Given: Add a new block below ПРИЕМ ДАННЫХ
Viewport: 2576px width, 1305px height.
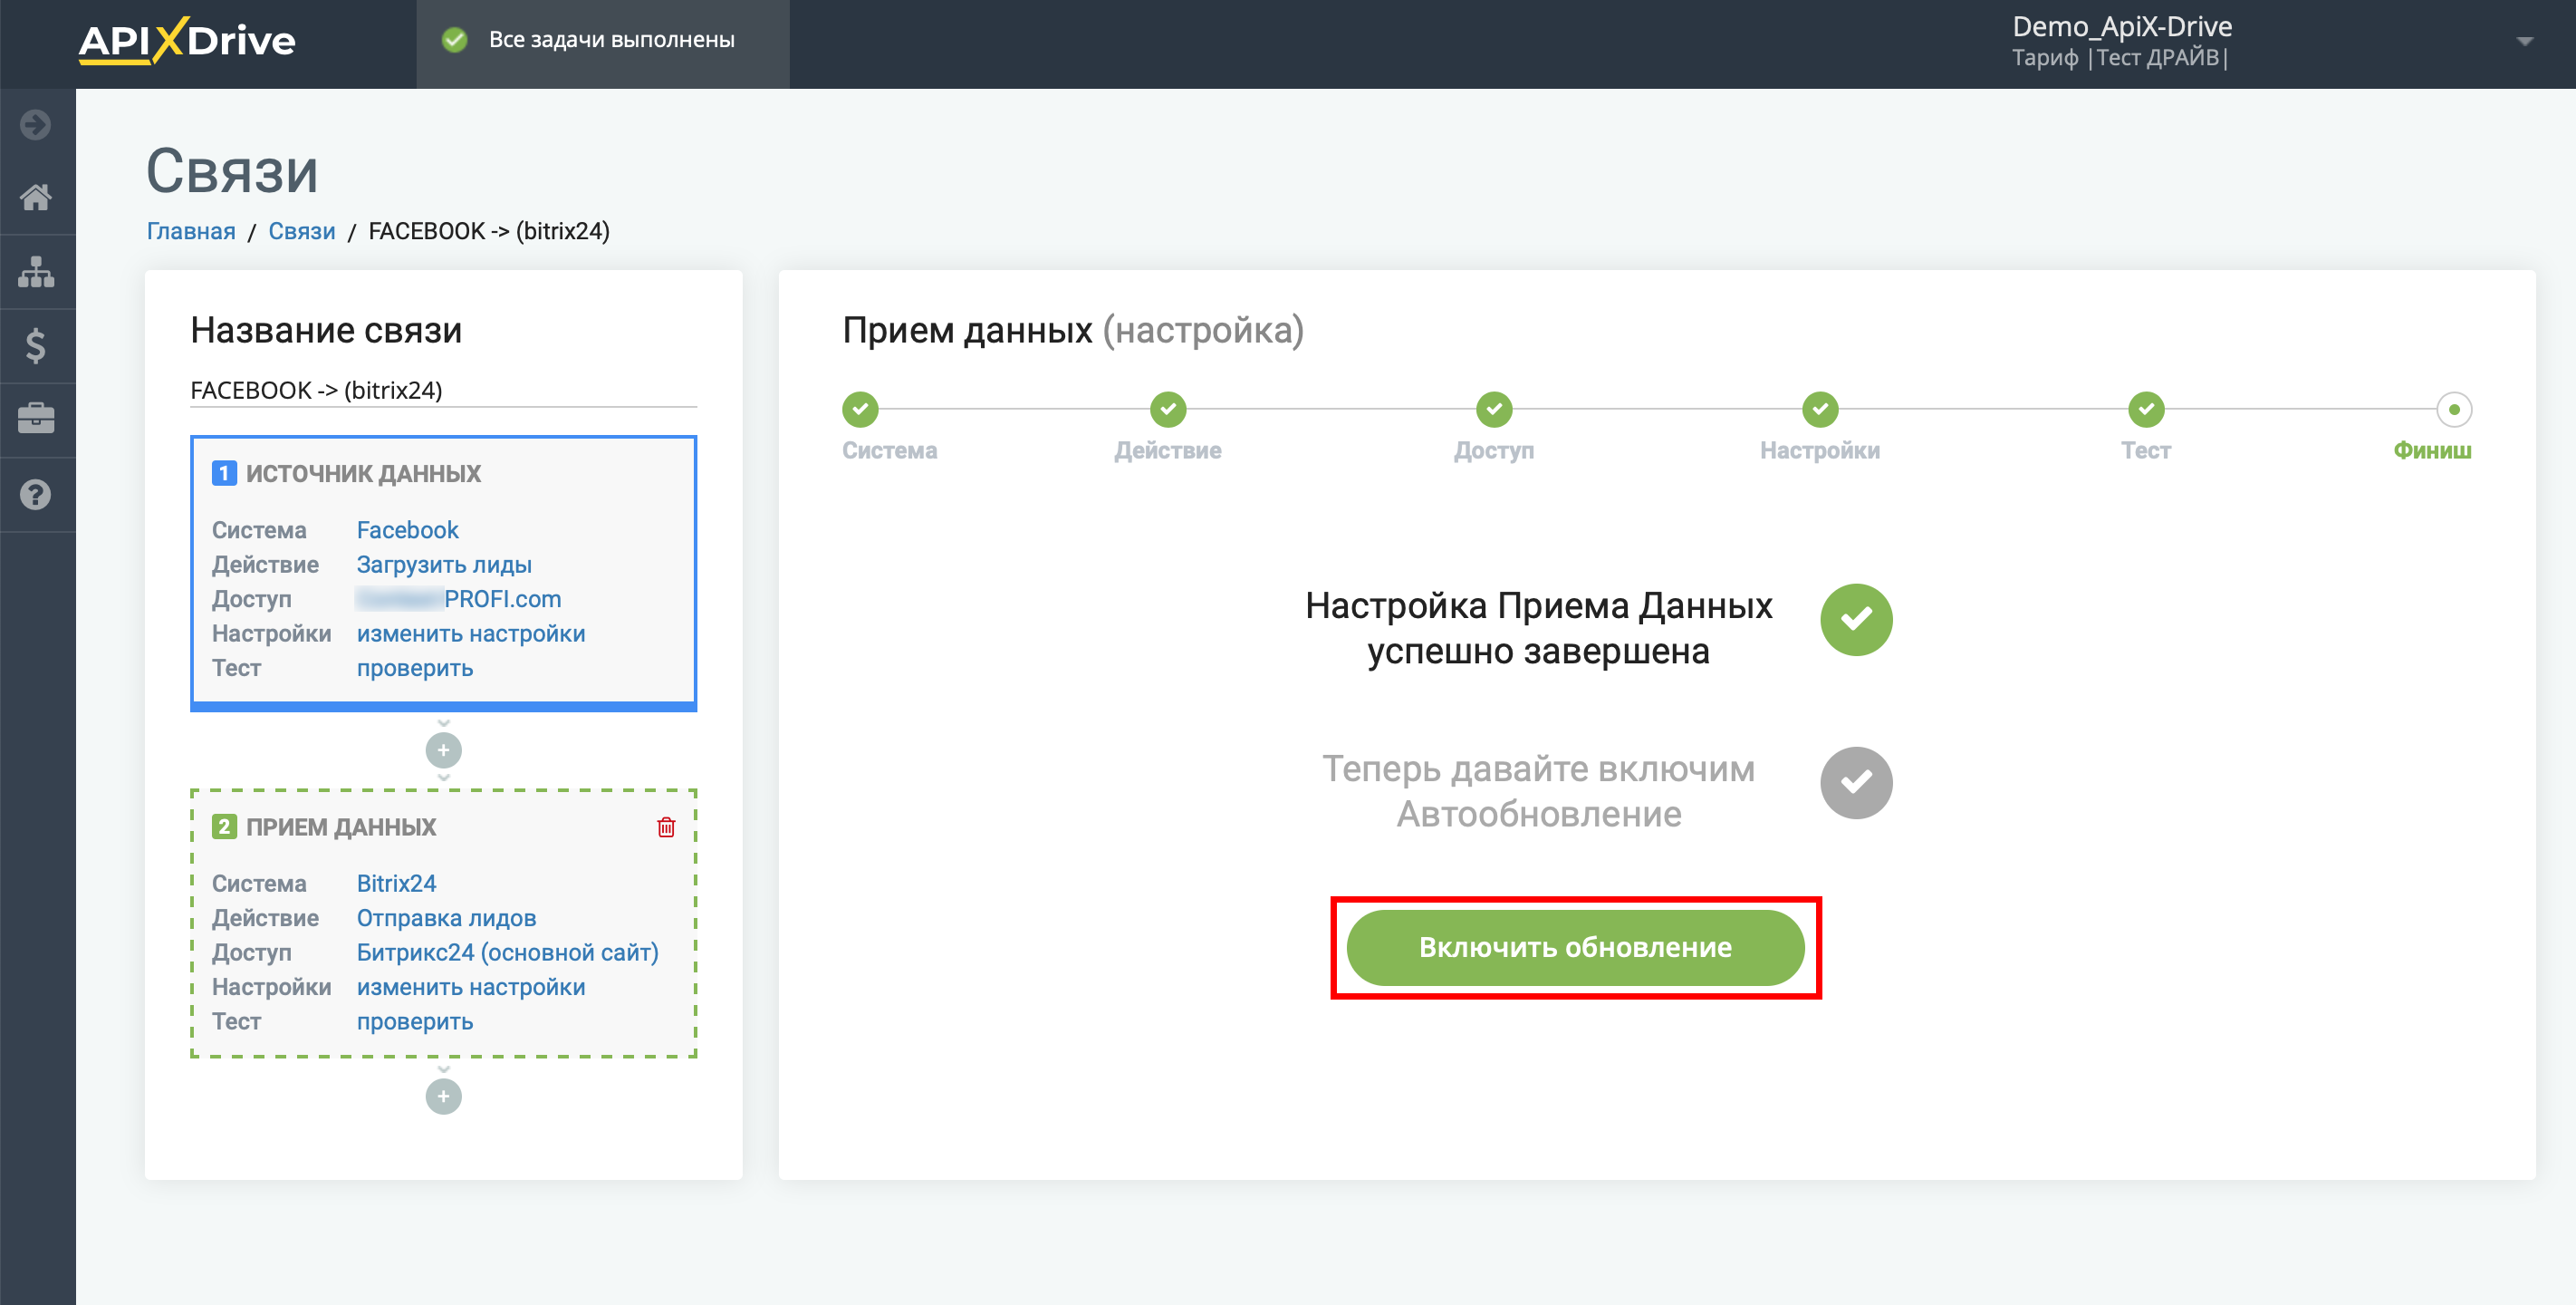Looking at the screenshot, I should [x=443, y=1096].
